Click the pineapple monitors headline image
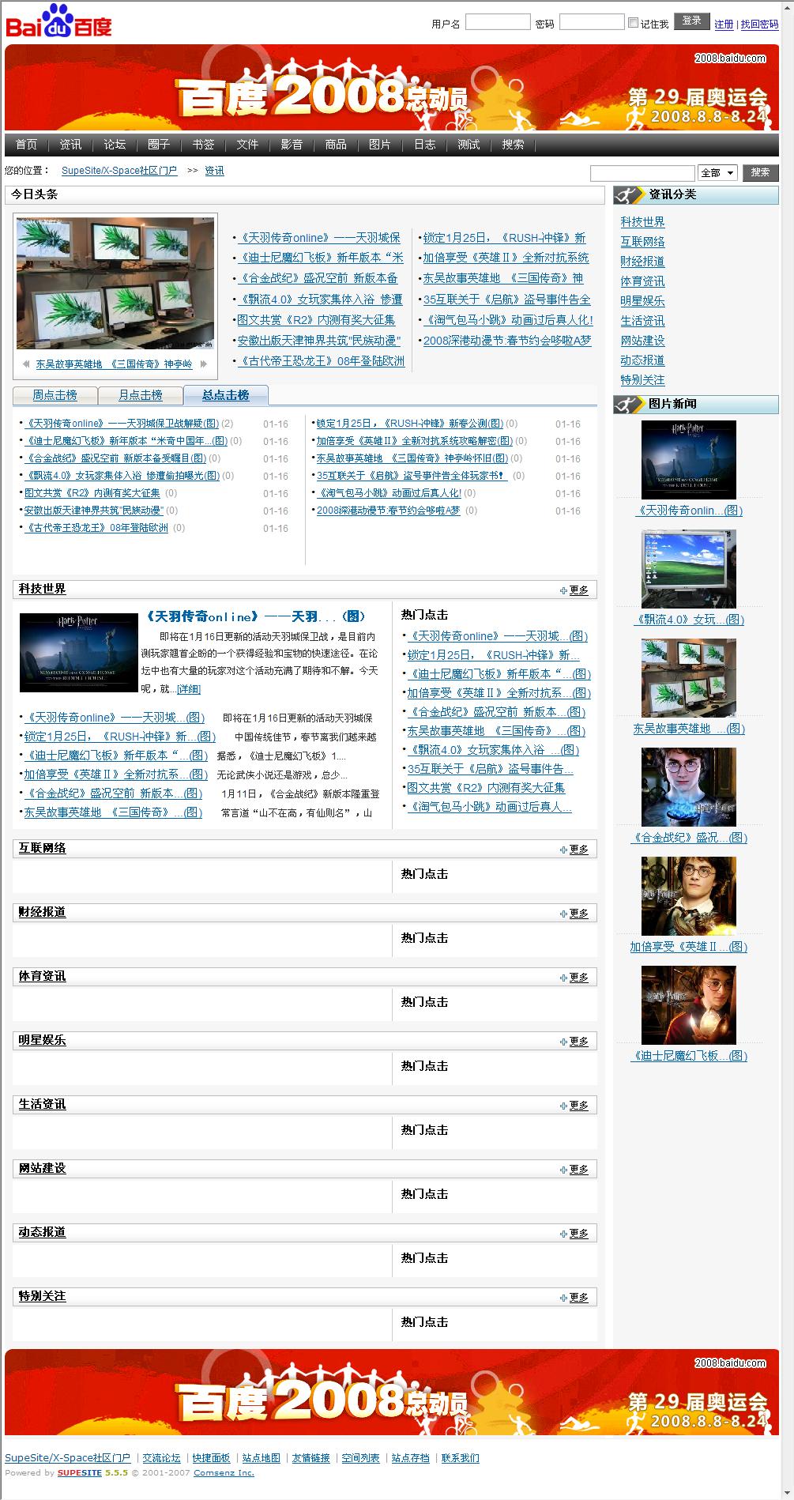Screen dimensions: 794x1500 pos(115,283)
